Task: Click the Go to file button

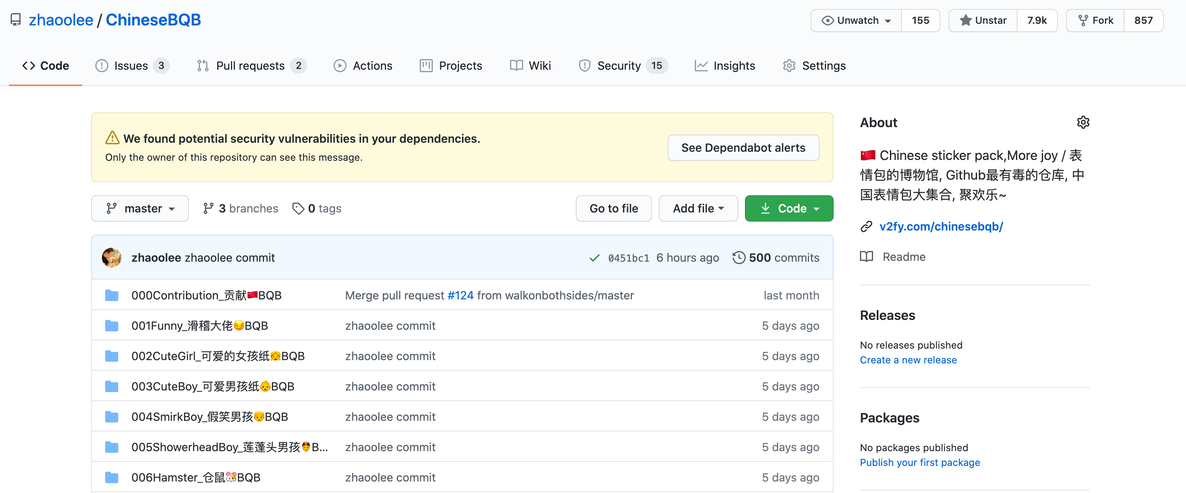Action: pos(614,208)
